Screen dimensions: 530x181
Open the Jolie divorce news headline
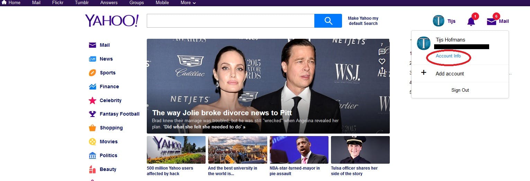pos(222,113)
